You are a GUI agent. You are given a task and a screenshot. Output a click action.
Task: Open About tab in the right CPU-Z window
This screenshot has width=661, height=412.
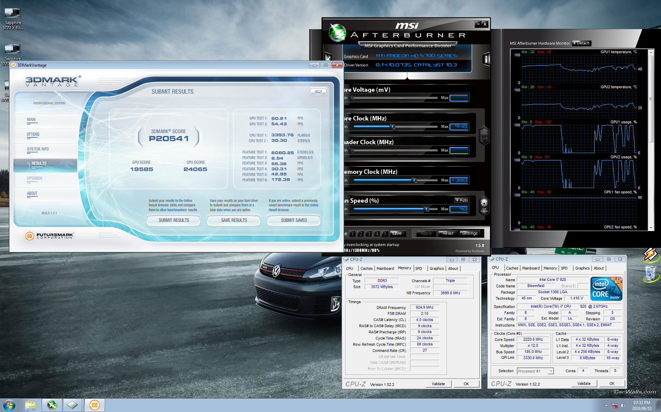tap(599, 268)
